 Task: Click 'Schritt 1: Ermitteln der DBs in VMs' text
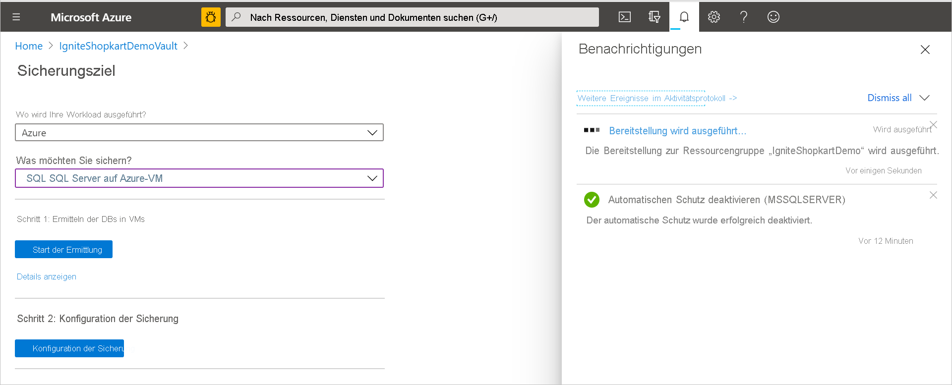81,219
